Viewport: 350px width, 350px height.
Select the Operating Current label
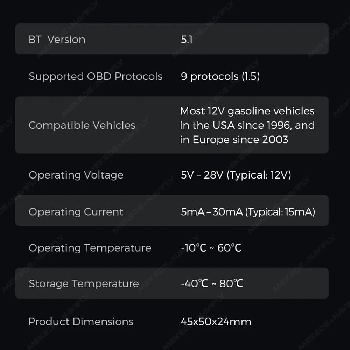[x=76, y=212]
